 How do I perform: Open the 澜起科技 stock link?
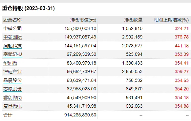click(x=12, y=46)
